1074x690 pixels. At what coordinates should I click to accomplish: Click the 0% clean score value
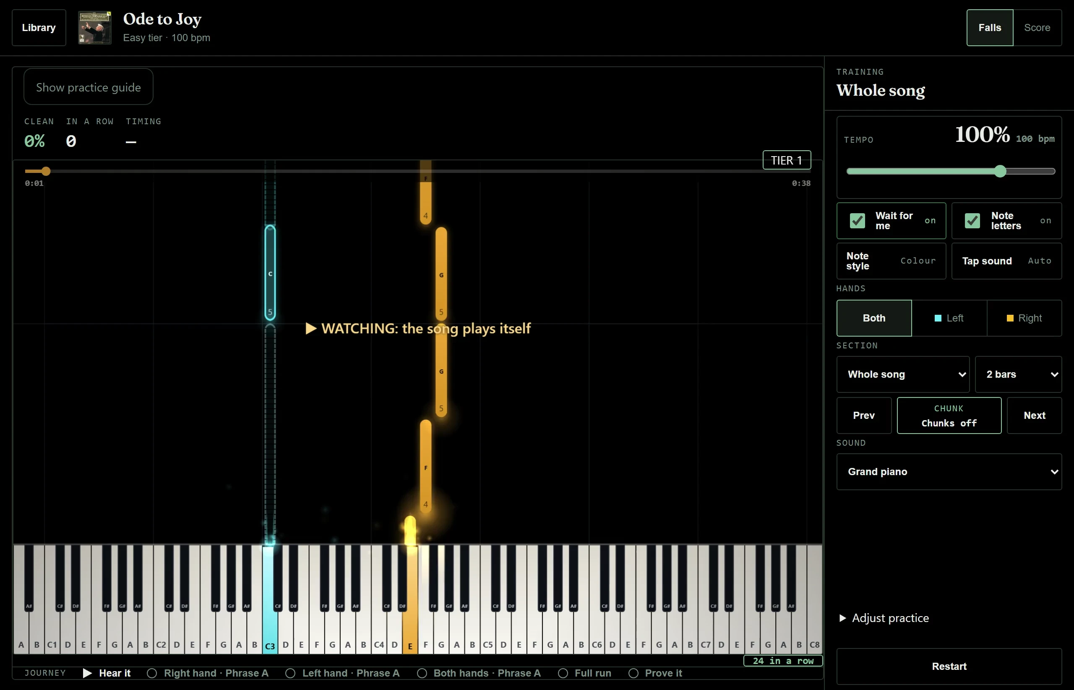coord(34,141)
